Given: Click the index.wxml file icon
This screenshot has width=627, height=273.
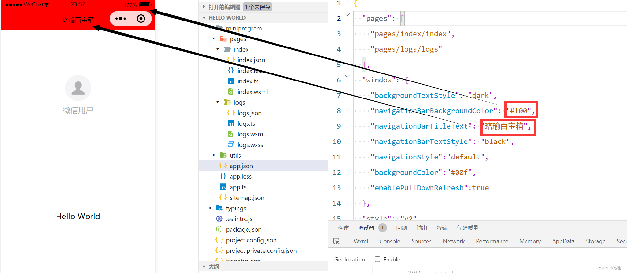Looking at the screenshot, I should click(x=231, y=92).
